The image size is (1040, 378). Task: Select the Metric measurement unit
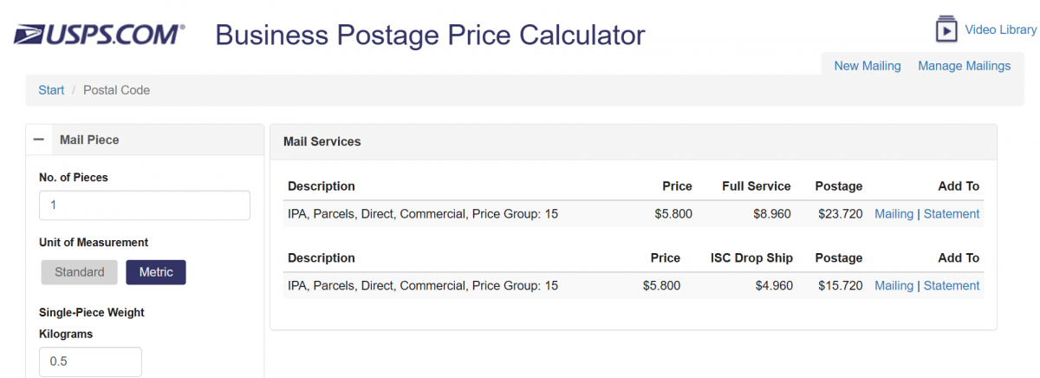156,272
